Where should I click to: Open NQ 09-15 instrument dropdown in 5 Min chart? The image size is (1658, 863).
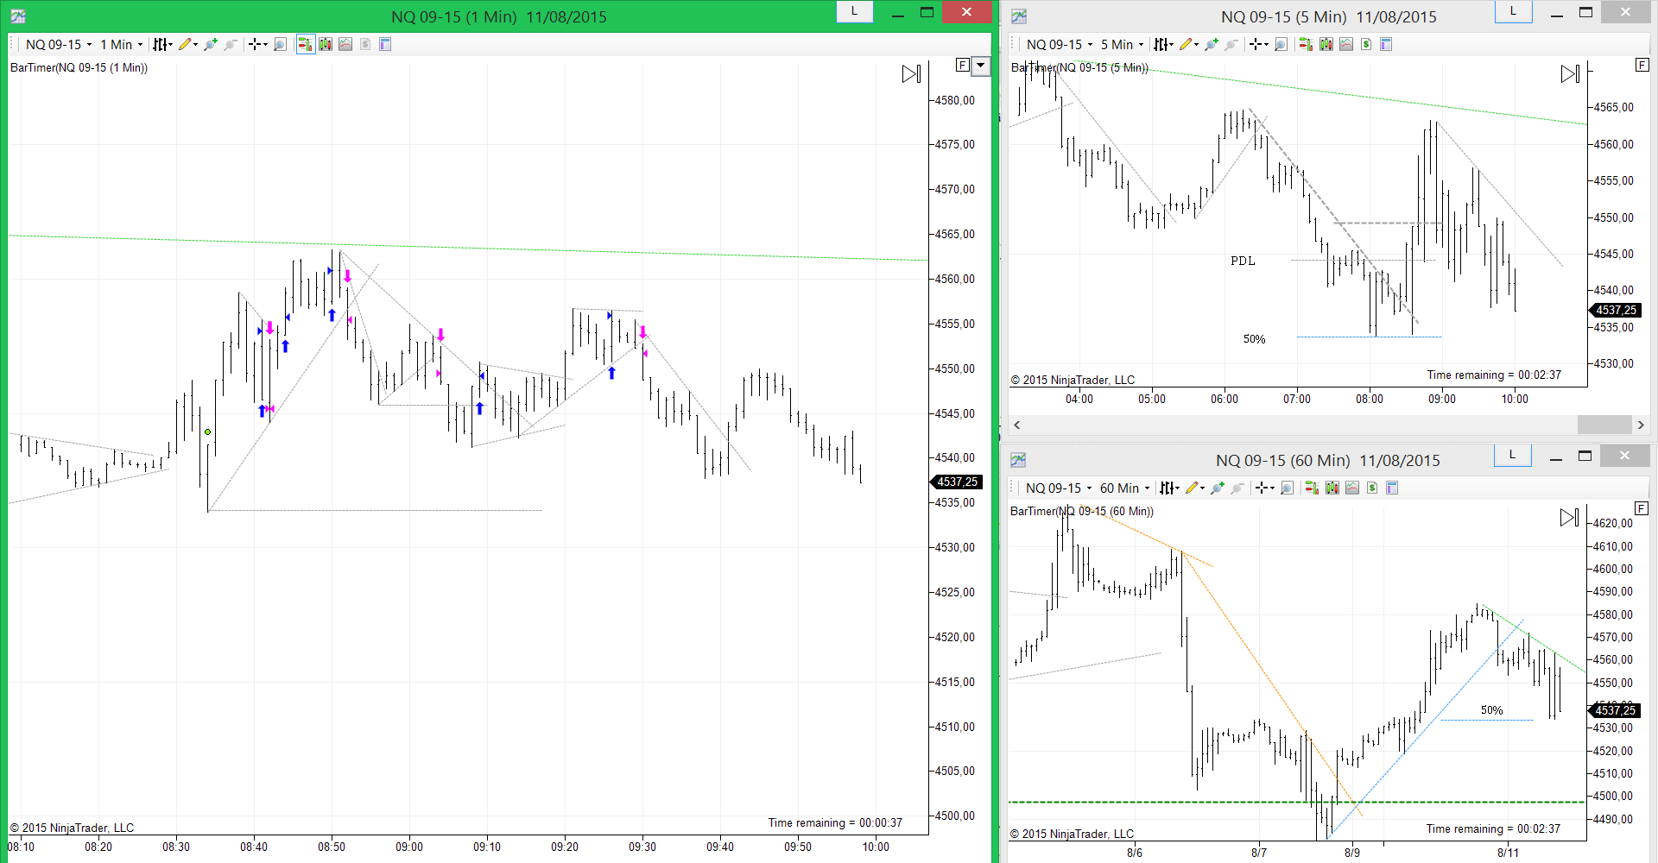[1060, 44]
